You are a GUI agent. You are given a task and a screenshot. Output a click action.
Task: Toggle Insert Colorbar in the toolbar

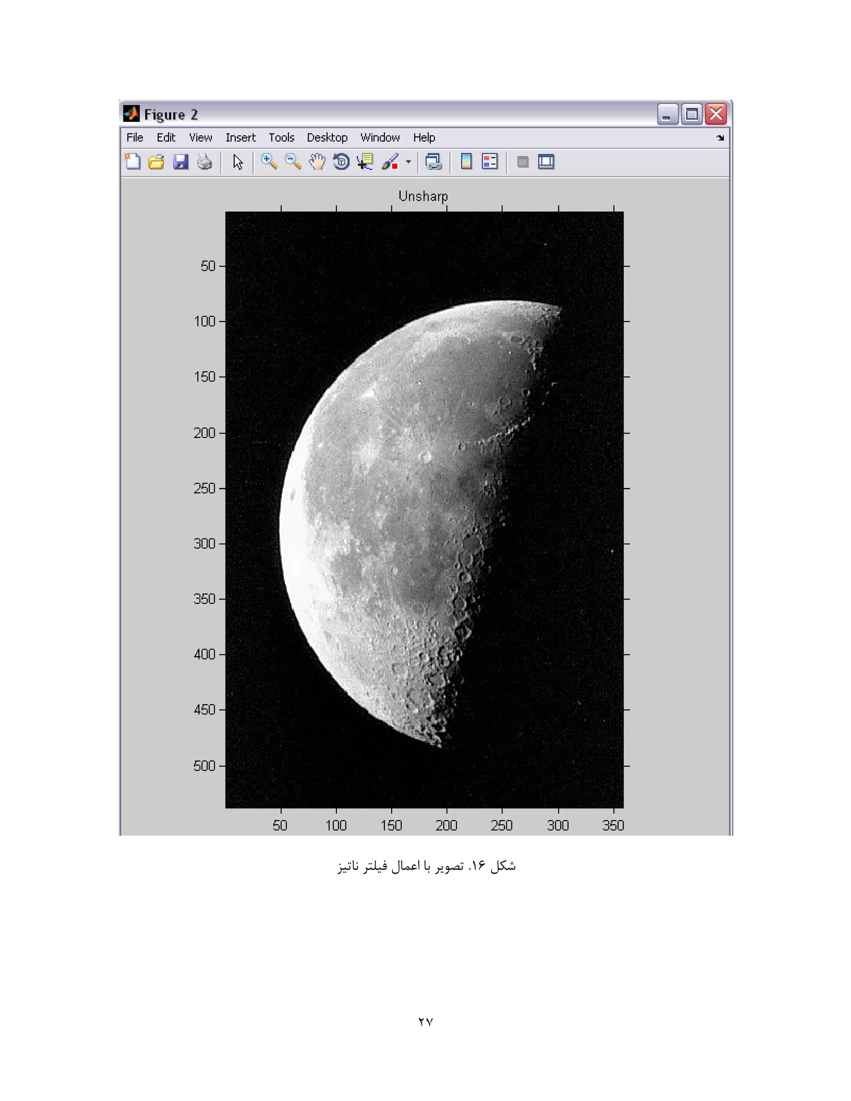pyautogui.click(x=466, y=162)
